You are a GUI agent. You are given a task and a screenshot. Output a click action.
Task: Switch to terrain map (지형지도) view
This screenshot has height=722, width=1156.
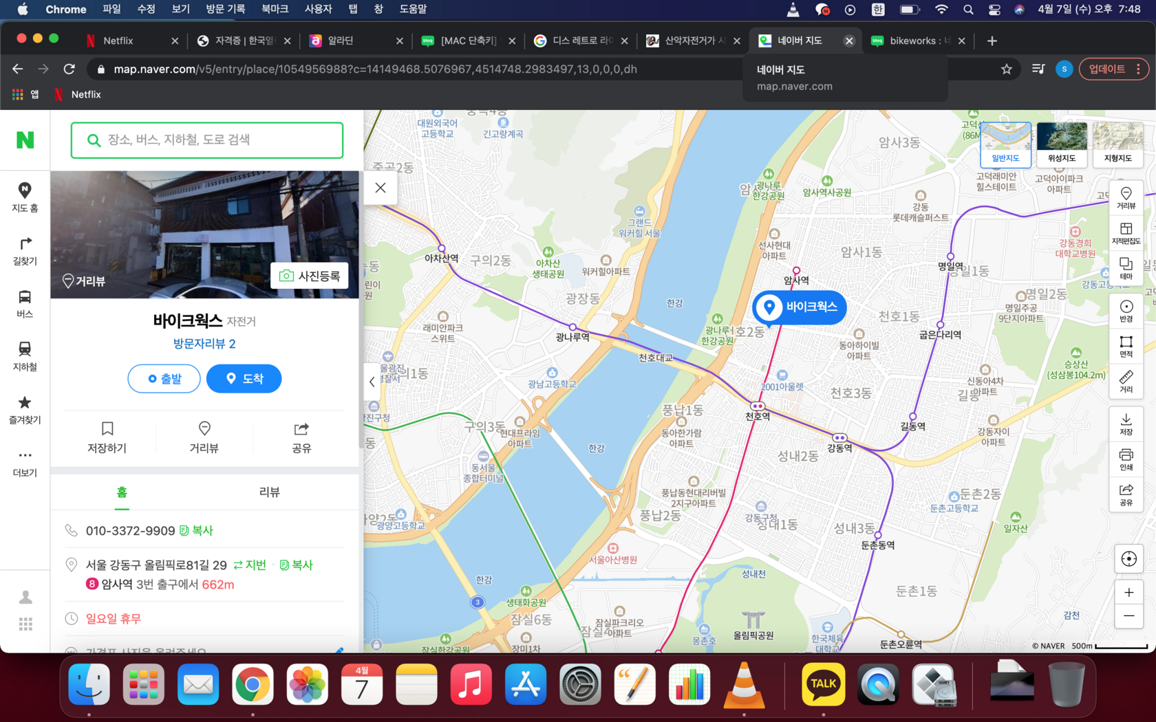[x=1118, y=145]
